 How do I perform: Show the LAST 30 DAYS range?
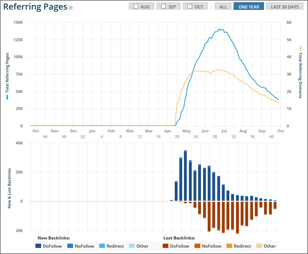tap(285, 6)
